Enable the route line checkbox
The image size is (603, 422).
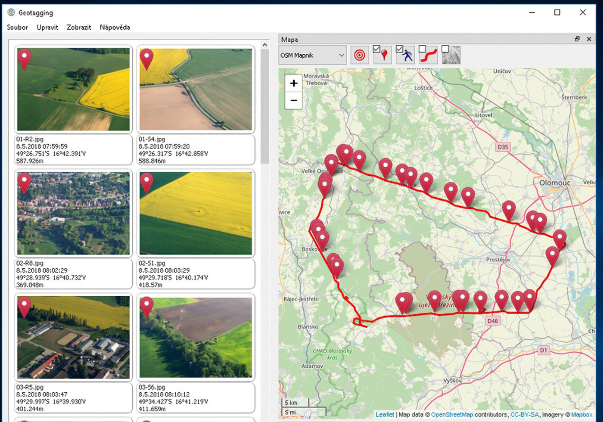point(423,49)
